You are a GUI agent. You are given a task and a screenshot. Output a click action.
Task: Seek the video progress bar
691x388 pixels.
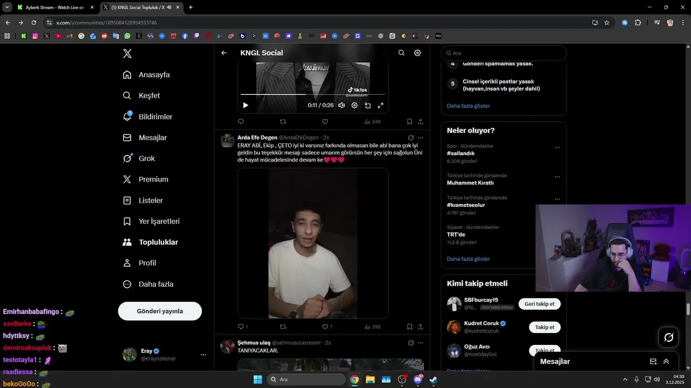click(x=313, y=94)
